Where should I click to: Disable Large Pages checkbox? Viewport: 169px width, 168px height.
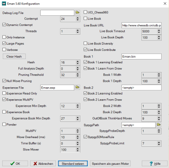pos(4,43)
